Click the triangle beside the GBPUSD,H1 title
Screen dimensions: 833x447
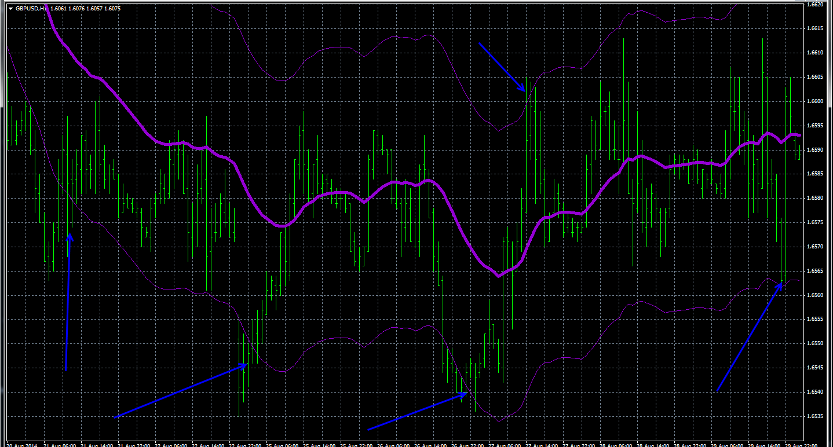point(10,9)
